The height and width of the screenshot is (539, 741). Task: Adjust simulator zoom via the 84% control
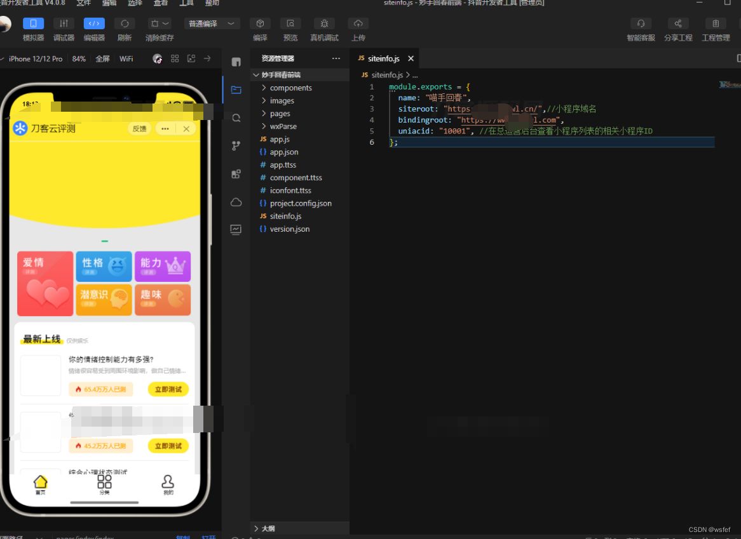click(x=79, y=58)
